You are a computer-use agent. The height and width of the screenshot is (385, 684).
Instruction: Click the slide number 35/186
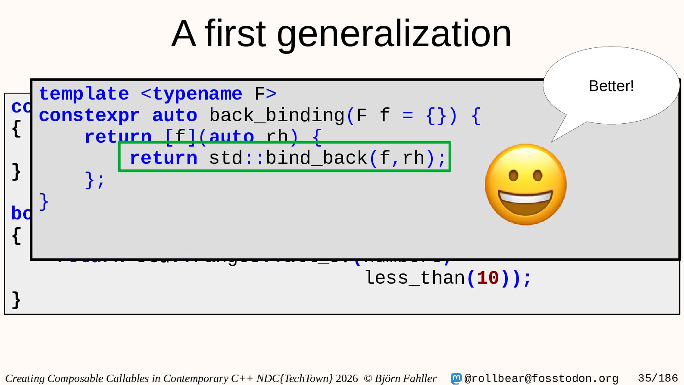(658, 378)
